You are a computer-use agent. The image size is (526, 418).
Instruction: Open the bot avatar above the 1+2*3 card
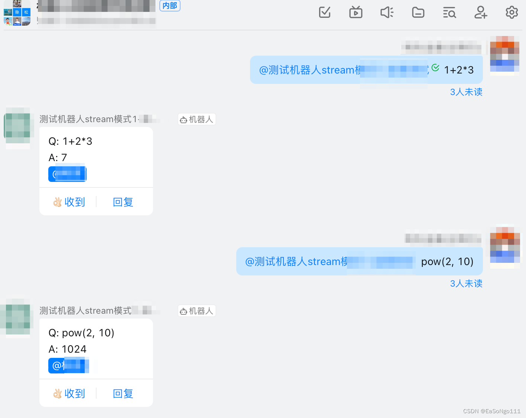[17, 126]
